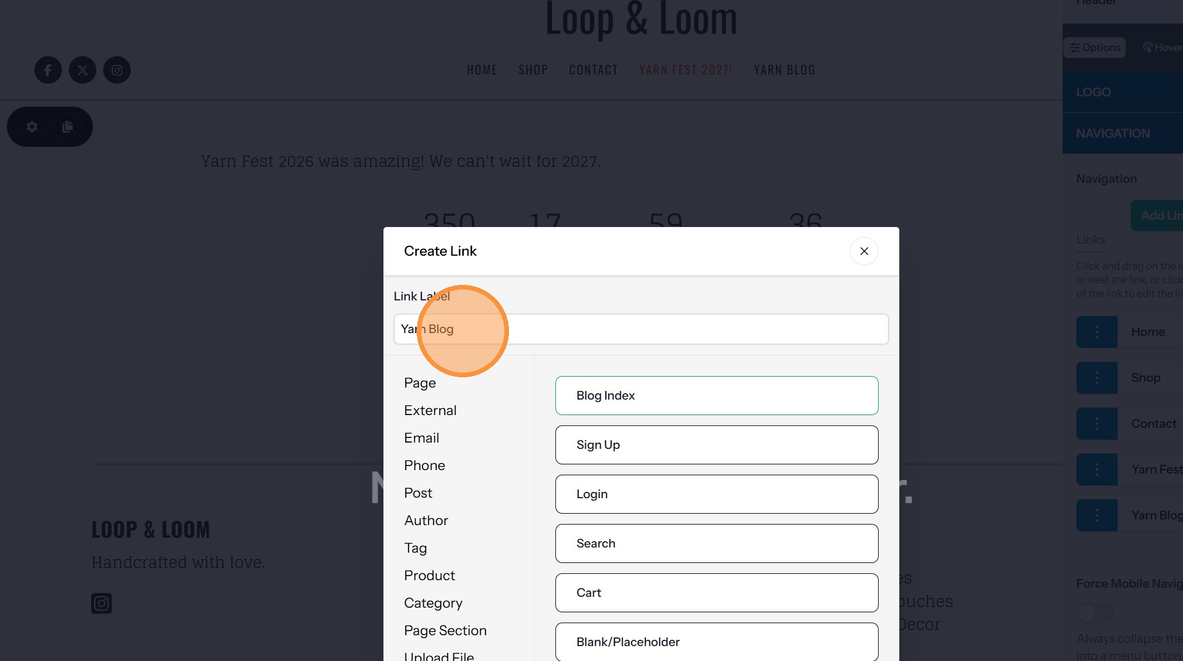Choose the Blank/Placeholder page option
Image resolution: width=1183 pixels, height=661 pixels.
coord(716,642)
